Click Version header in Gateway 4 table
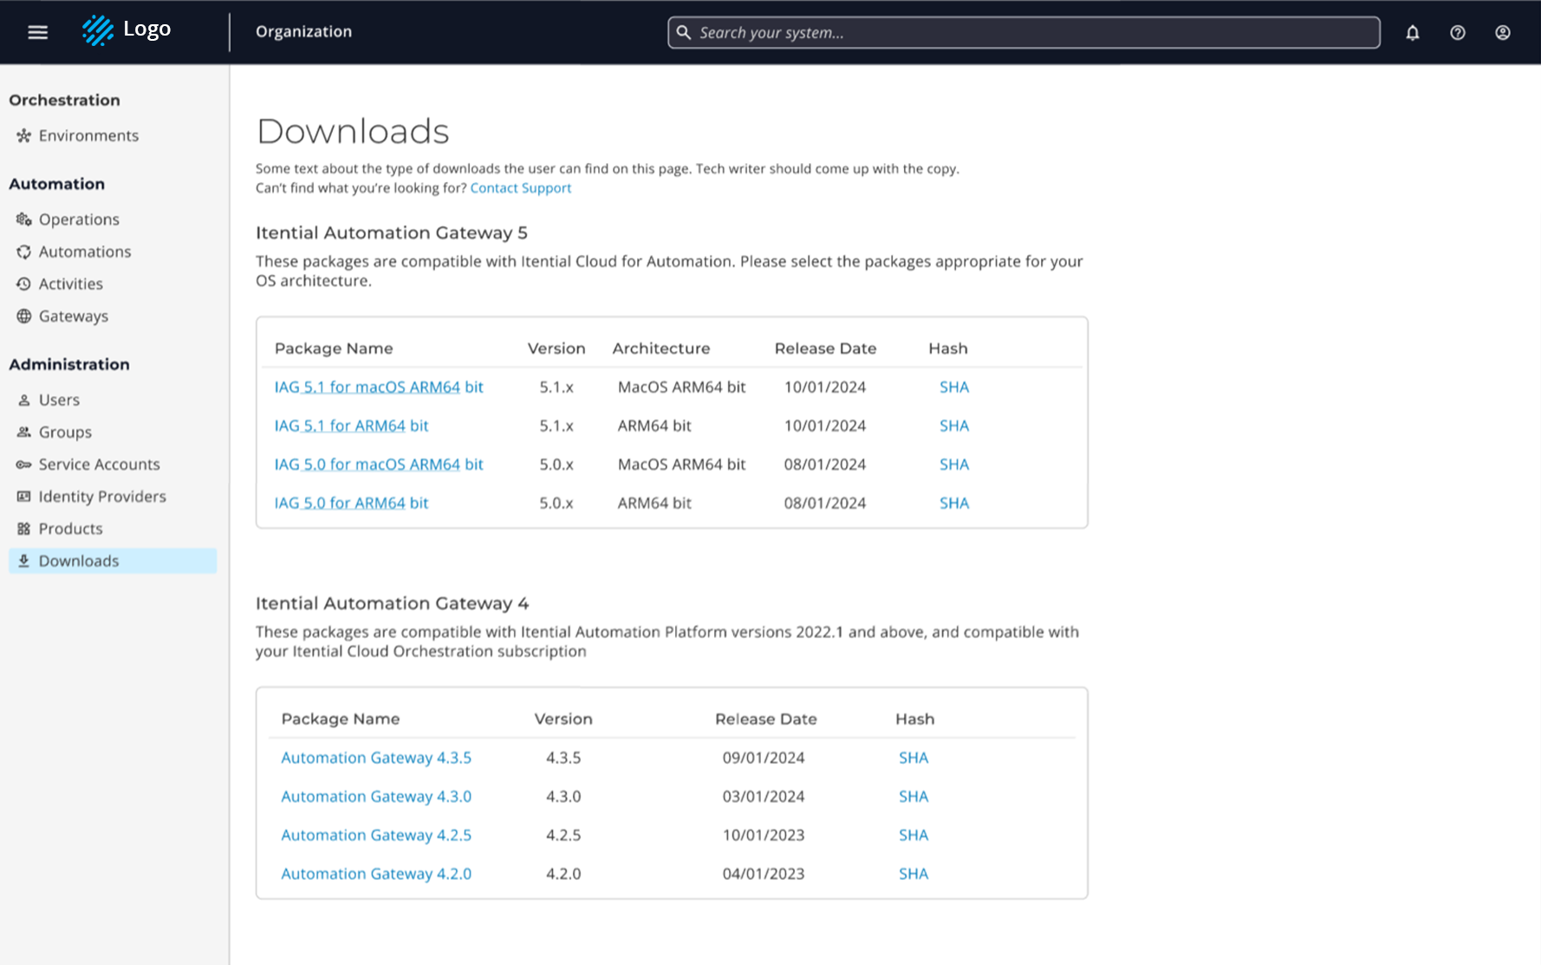Viewport: 1541px width, 965px height. (x=563, y=719)
